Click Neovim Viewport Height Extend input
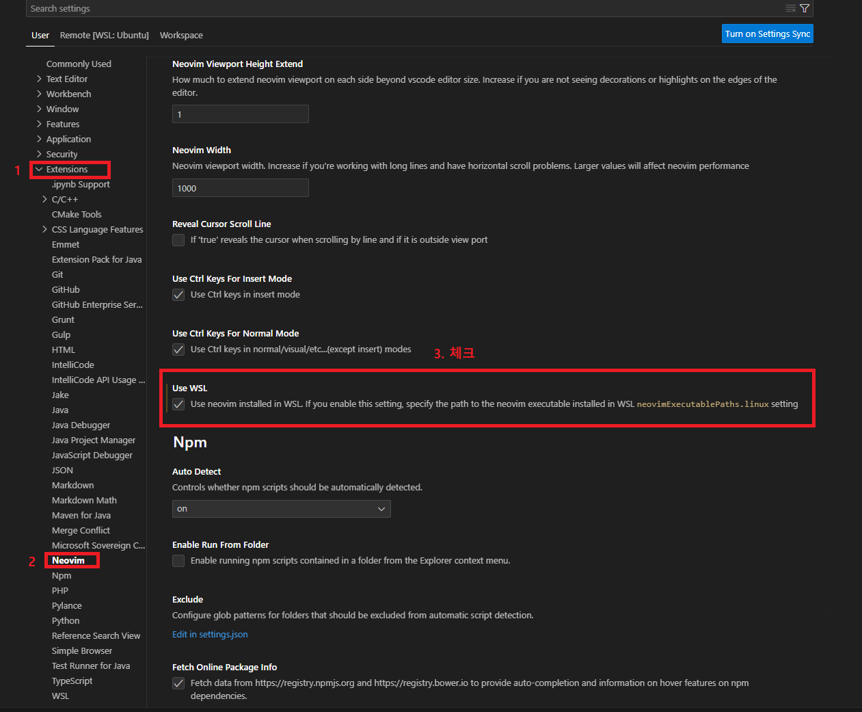Screen dimensions: 862x712 click(x=241, y=114)
